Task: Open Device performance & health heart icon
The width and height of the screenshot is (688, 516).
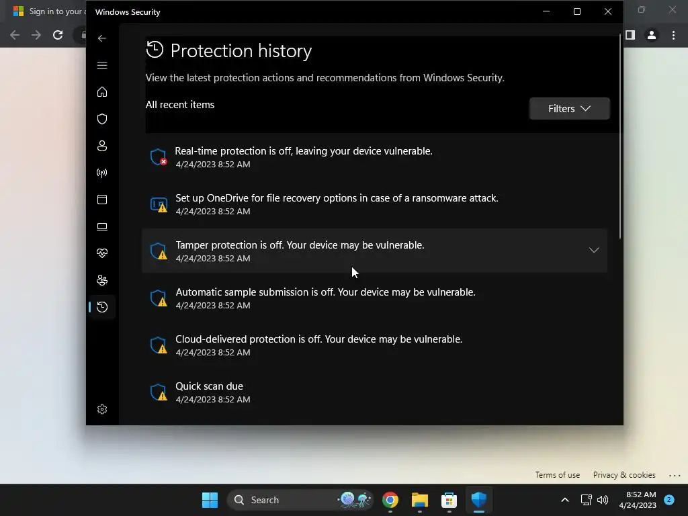Action: [x=102, y=253]
